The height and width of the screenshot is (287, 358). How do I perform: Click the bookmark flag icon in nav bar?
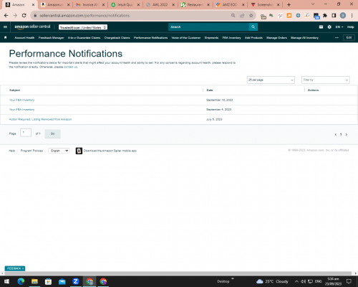(x=6, y=37)
